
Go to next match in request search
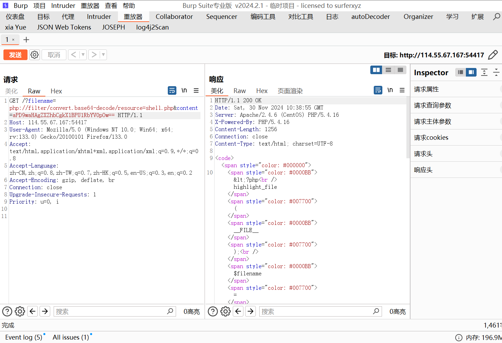click(45, 311)
